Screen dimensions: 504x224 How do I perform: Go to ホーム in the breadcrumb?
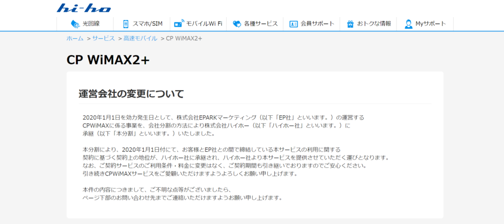point(75,38)
